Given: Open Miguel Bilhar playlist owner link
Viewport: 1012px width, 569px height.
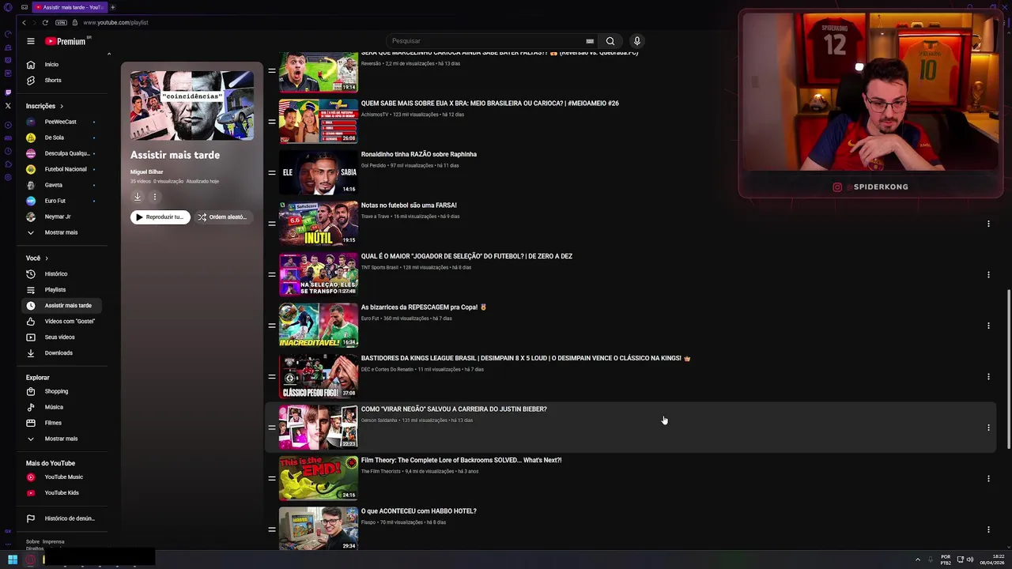Looking at the screenshot, I should tap(147, 171).
